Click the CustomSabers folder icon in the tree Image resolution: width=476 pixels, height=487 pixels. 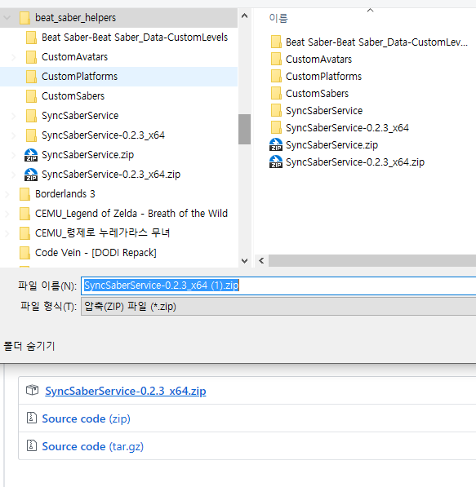tap(31, 96)
